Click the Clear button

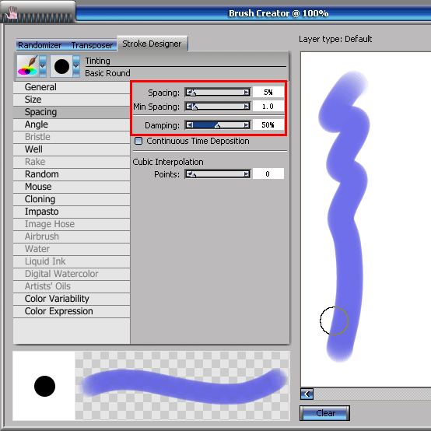[325, 413]
